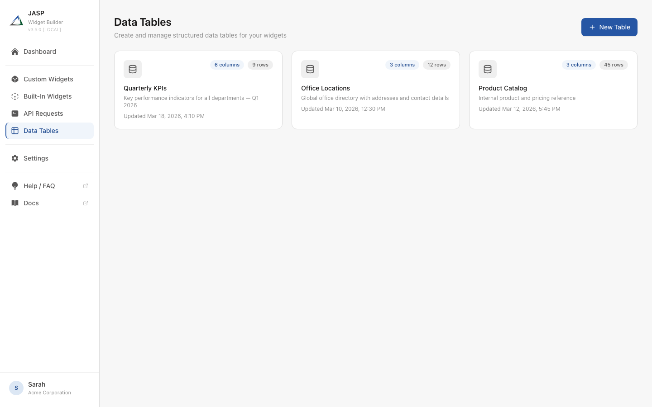The height and width of the screenshot is (407, 652).
Task: Click the API Requests icon
Action: (x=15, y=114)
